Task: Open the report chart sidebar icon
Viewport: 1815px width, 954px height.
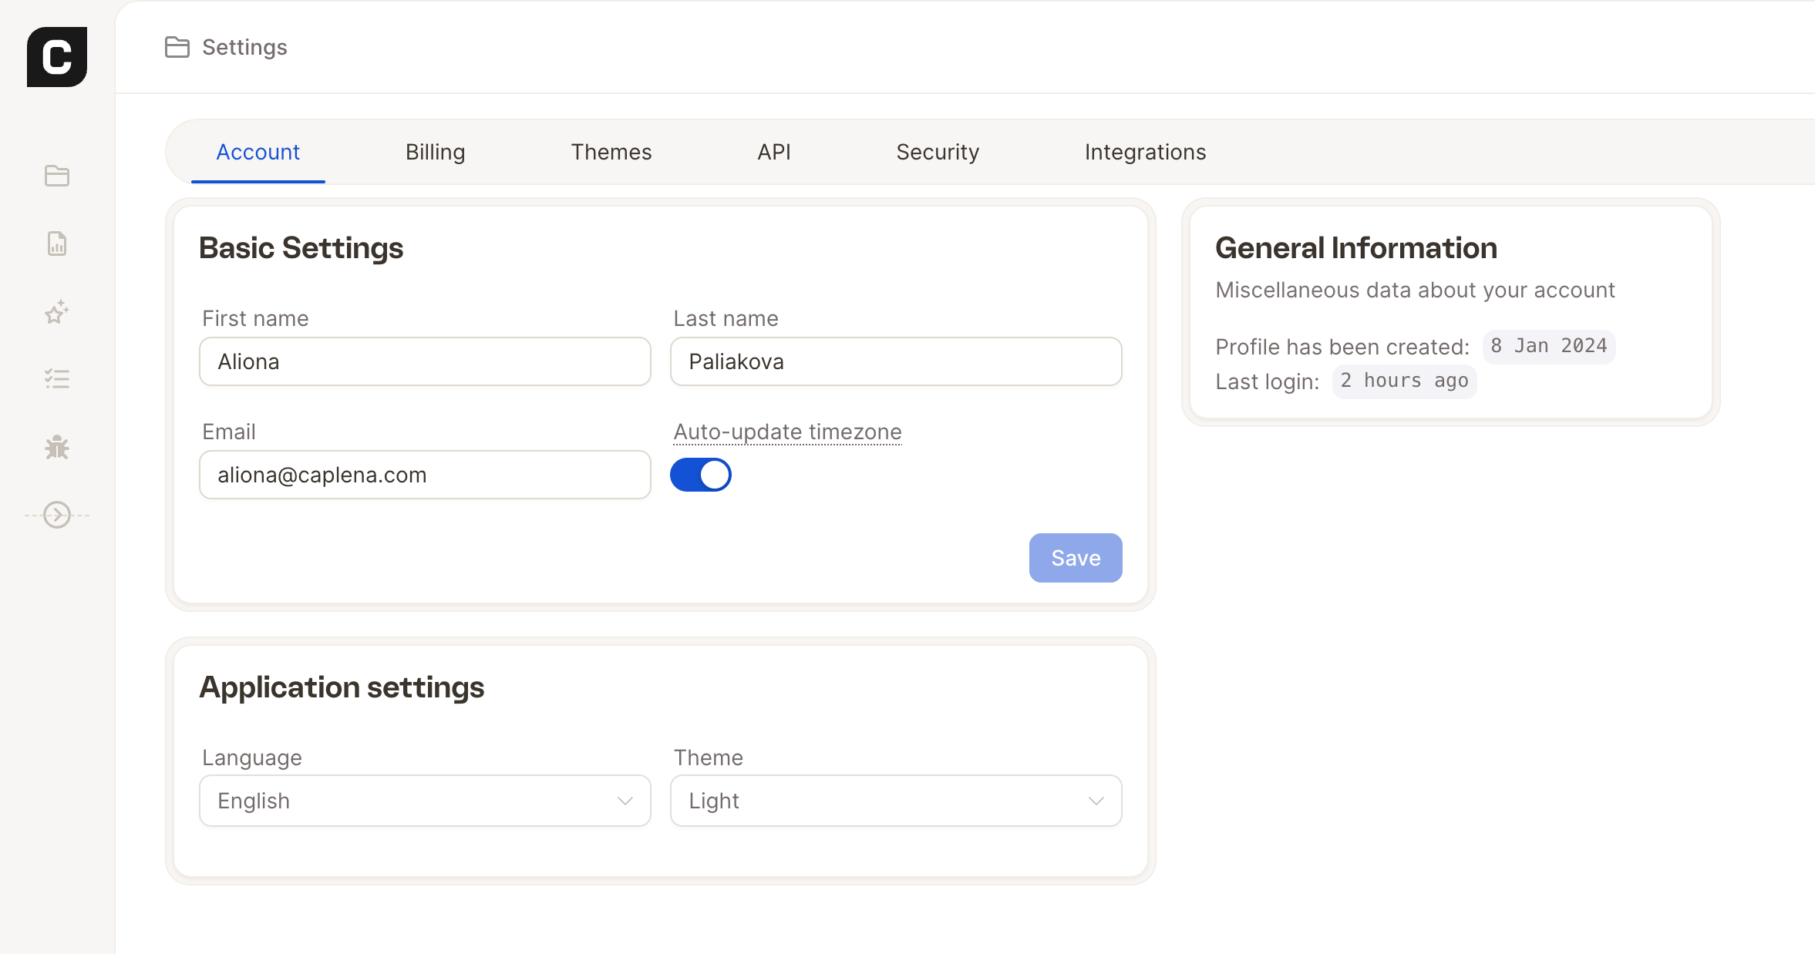Action: pyautogui.click(x=57, y=244)
